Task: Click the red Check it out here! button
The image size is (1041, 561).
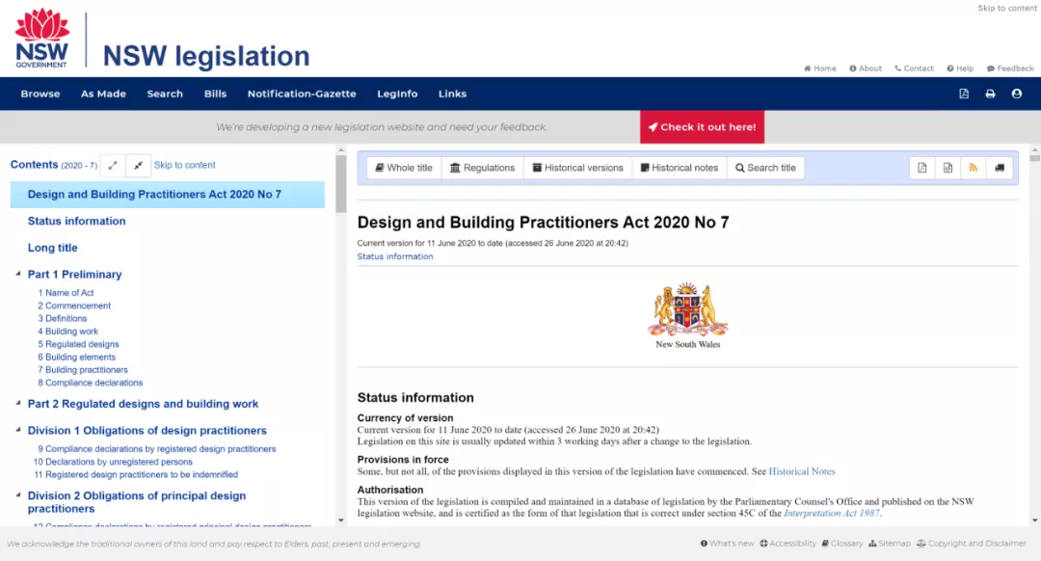Action: pos(702,127)
